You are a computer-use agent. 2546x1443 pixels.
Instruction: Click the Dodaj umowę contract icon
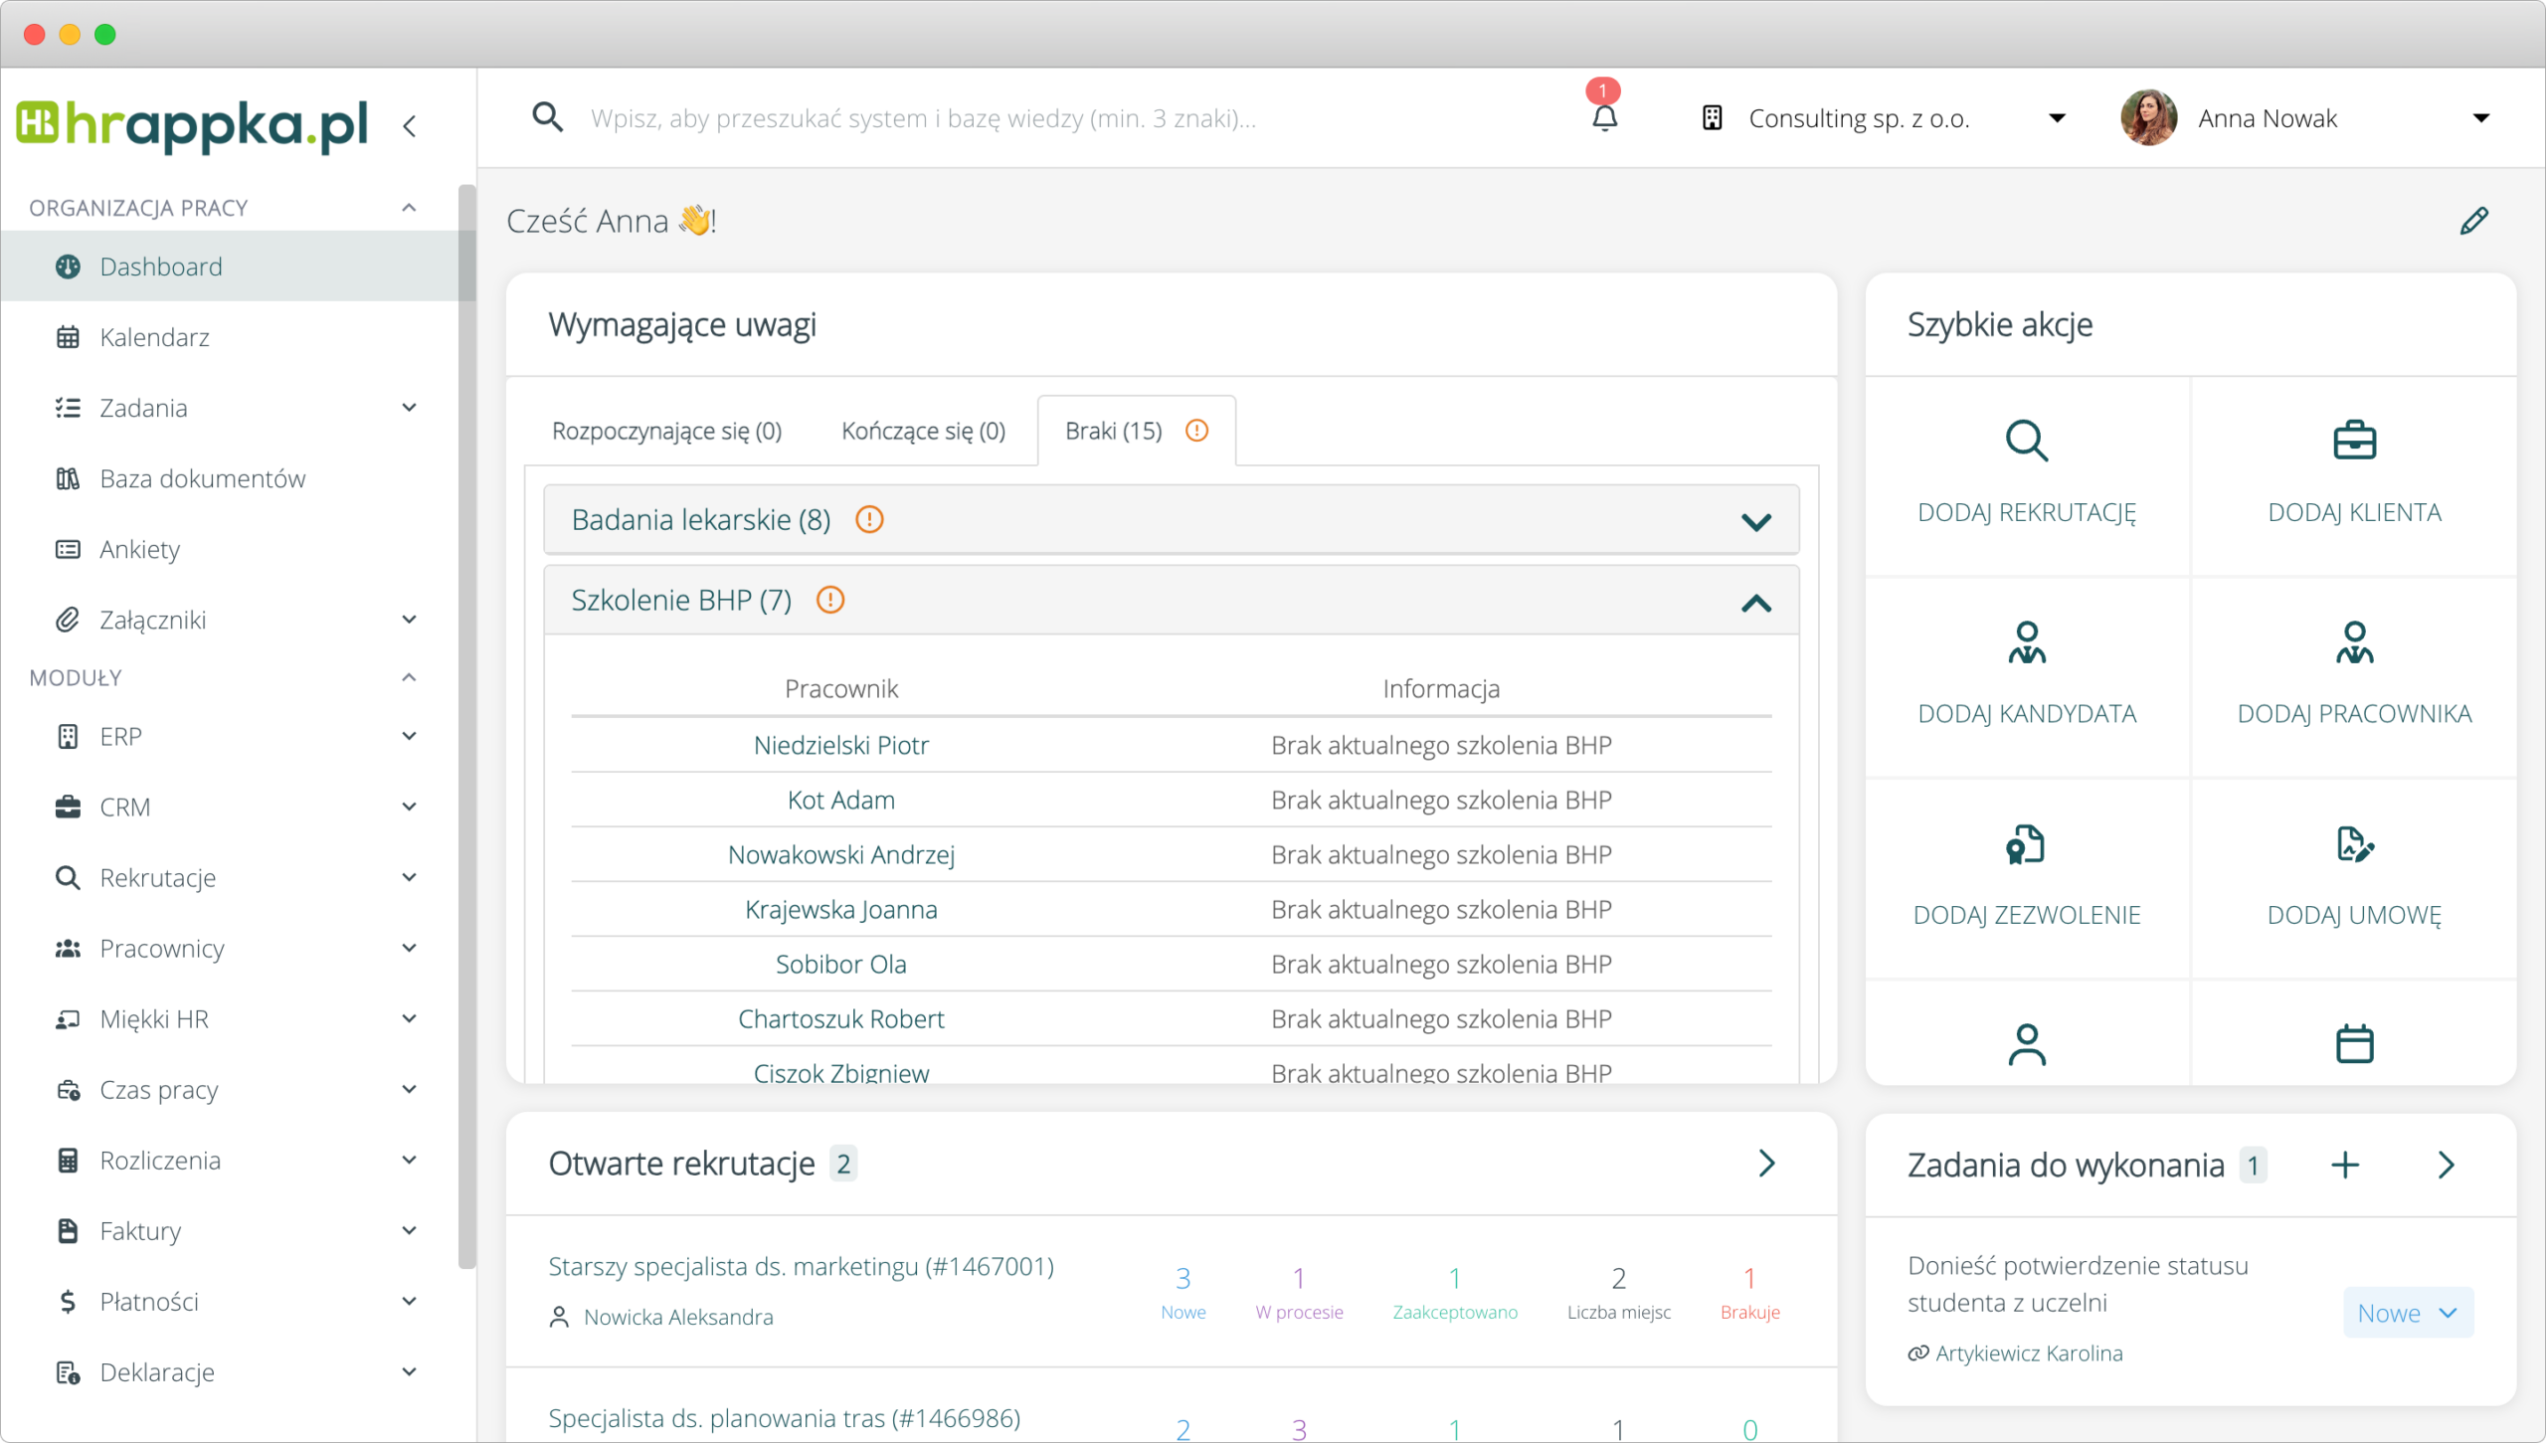(x=2354, y=844)
